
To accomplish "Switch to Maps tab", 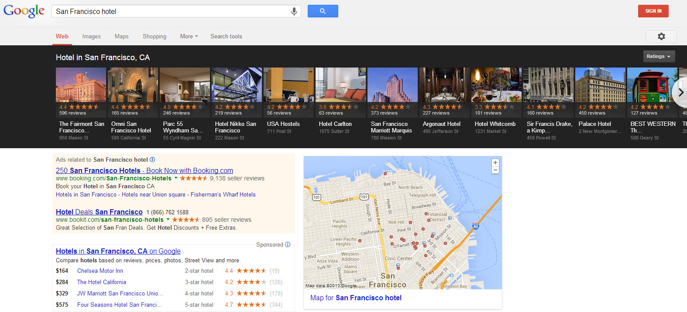I will [121, 37].
